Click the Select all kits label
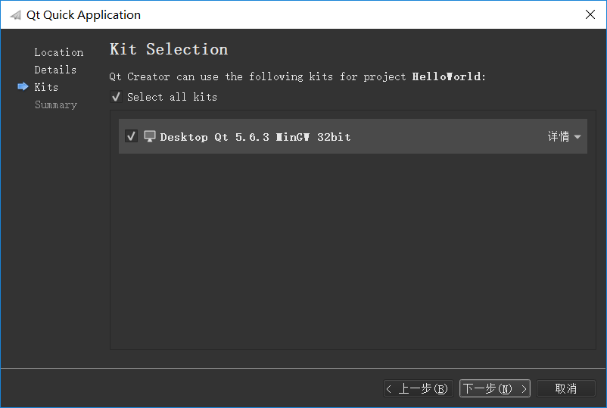 173,97
